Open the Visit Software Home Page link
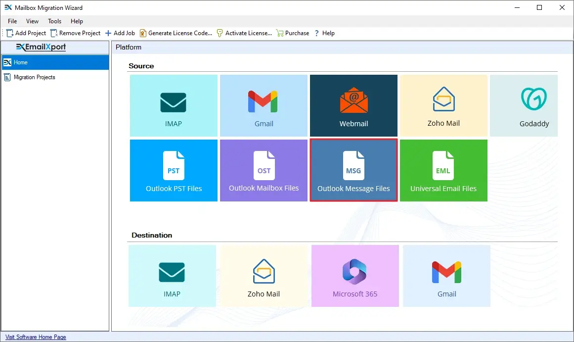 click(x=35, y=337)
